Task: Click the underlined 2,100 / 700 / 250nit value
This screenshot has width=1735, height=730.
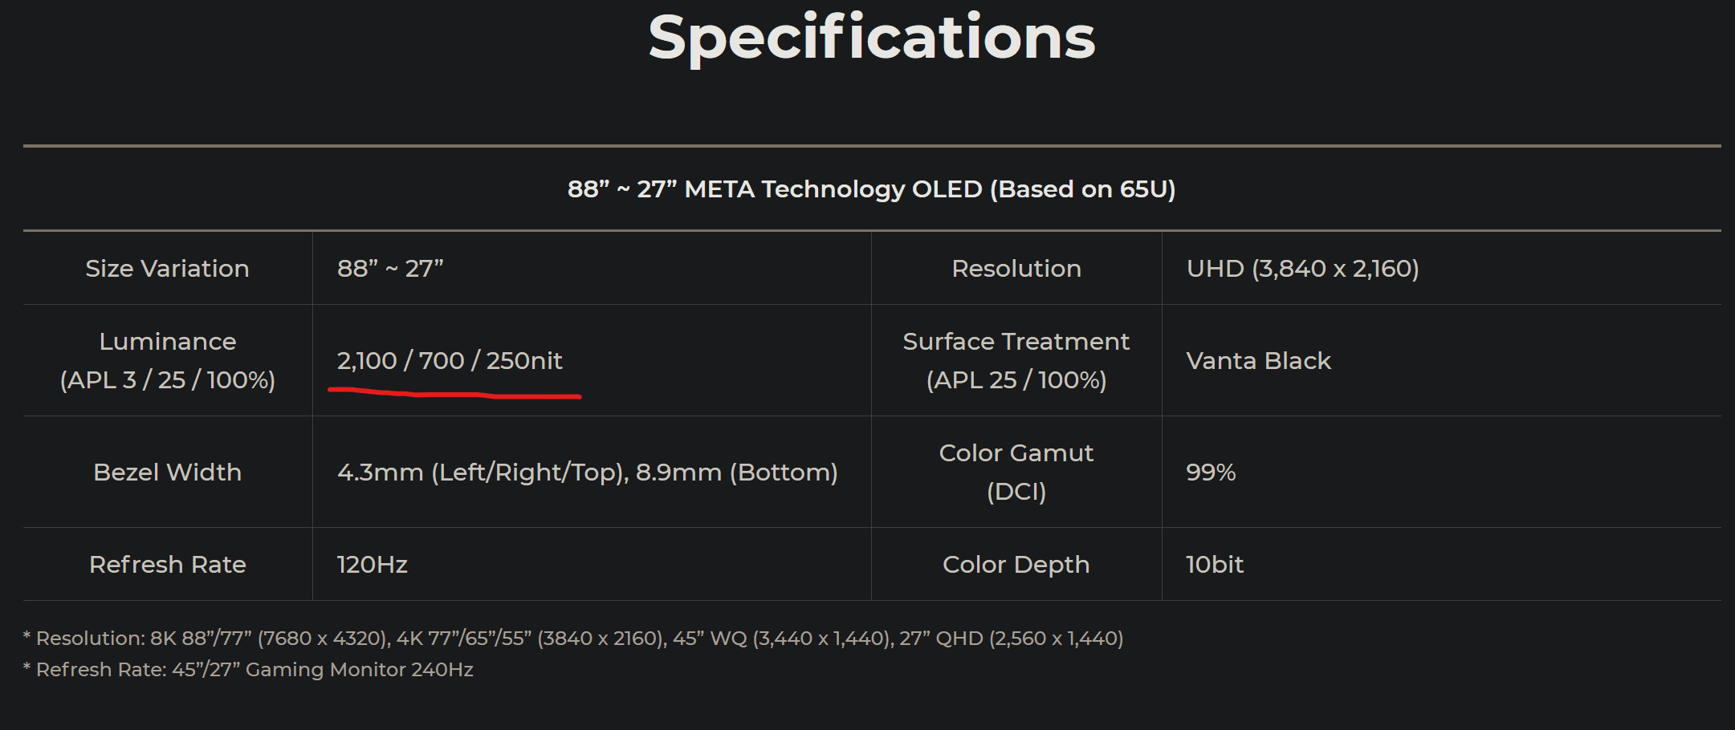Action: coord(450,361)
